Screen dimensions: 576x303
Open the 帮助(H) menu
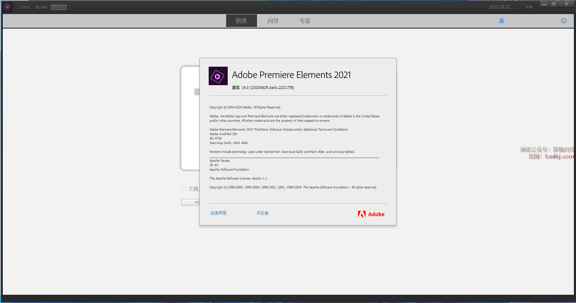59,7
